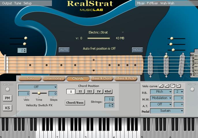
Task: Switch to the Solo mode tab
Action: pos(30,79)
